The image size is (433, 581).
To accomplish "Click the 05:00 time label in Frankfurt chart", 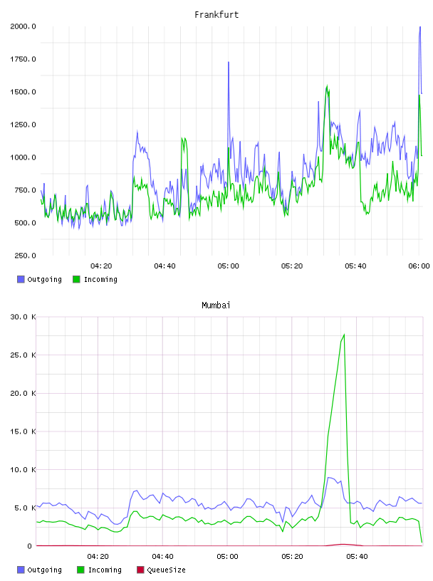I will (x=229, y=266).
